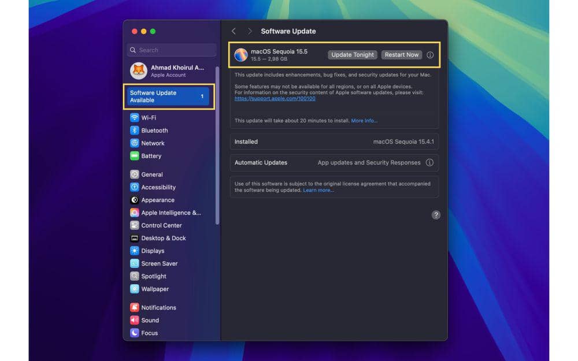The height and width of the screenshot is (361, 578).
Task: Select the Displays icon
Action: point(135,251)
